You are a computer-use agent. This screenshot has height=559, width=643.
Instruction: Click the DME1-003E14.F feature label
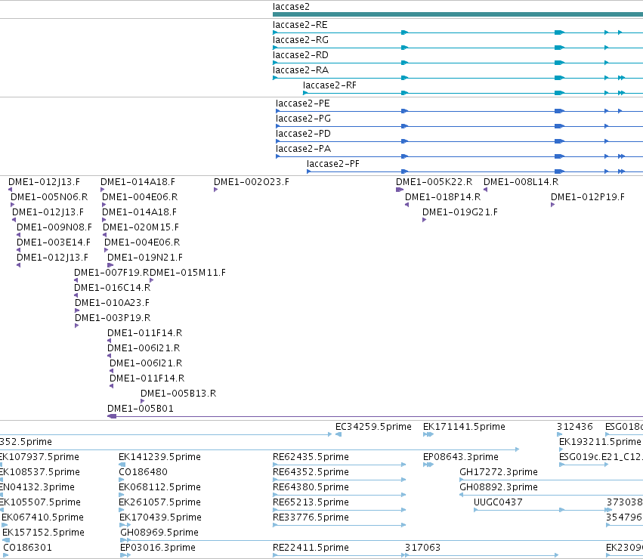[54, 242]
